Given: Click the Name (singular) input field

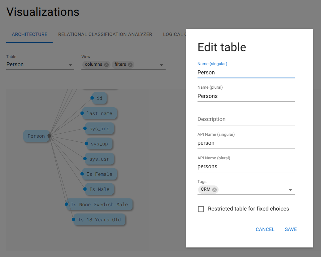Looking at the screenshot, I should tap(246, 73).
